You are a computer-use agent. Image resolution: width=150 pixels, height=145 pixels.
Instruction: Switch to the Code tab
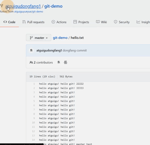(x=9, y=22)
